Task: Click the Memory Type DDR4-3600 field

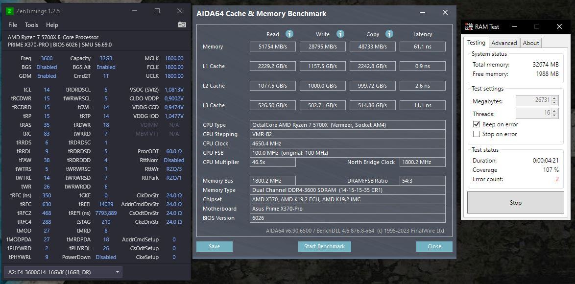Action: click(348, 190)
